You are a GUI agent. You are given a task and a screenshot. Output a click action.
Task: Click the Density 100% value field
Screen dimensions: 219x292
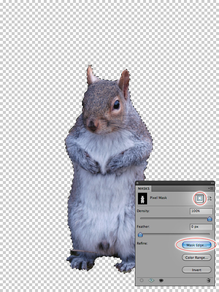pyautogui.click(x=201, y=211)
